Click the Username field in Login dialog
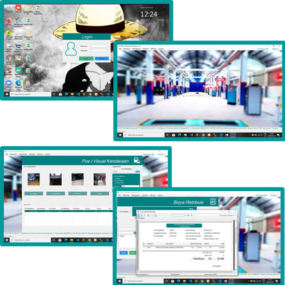 [99, 46]
